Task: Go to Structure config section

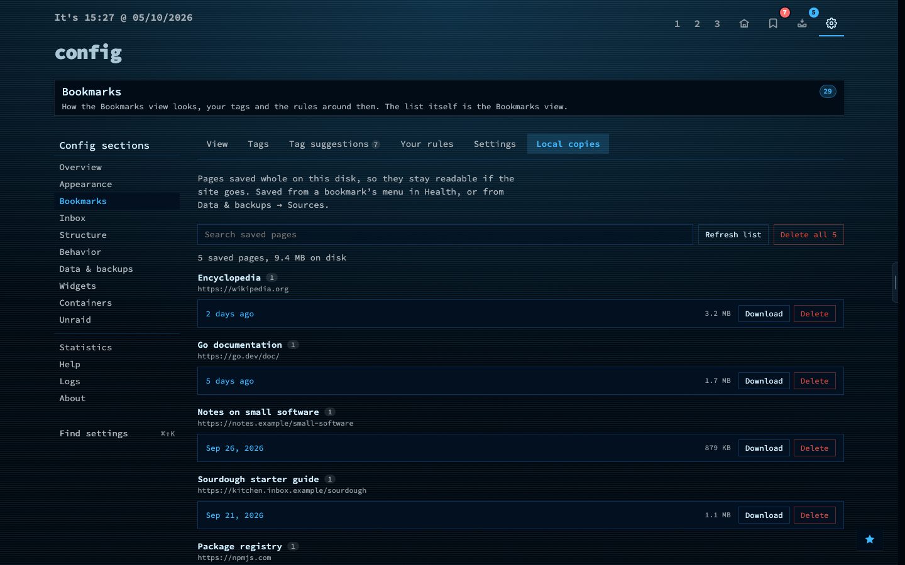Action: click(117, 235)
